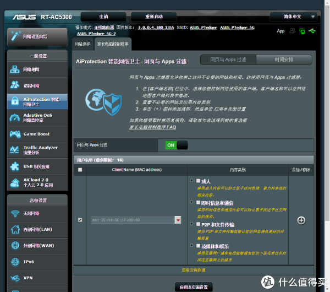Check the P2P 和文件传输 checkbox
The width and height of the screenshot is (330, 292).
[x=198, y=224]
